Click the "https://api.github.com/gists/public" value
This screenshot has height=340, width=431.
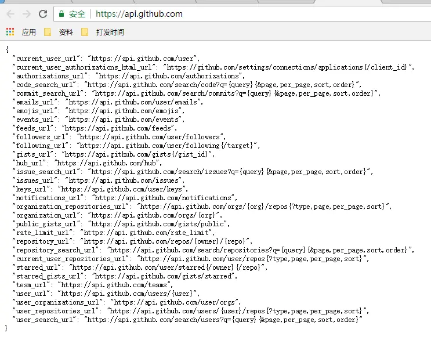pyautogui.click(x=158, y=224)
